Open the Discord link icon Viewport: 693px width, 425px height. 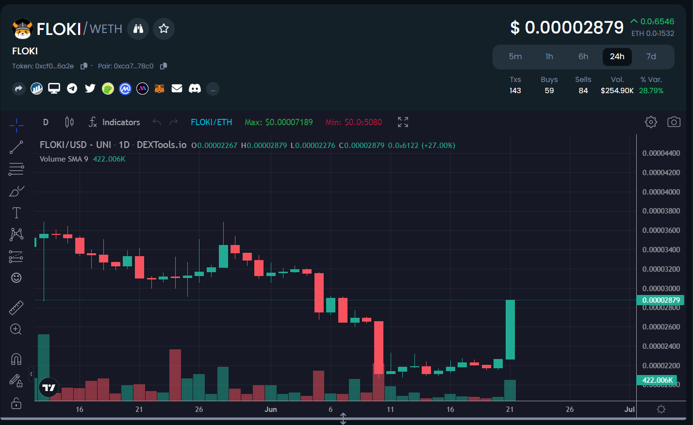195,88
